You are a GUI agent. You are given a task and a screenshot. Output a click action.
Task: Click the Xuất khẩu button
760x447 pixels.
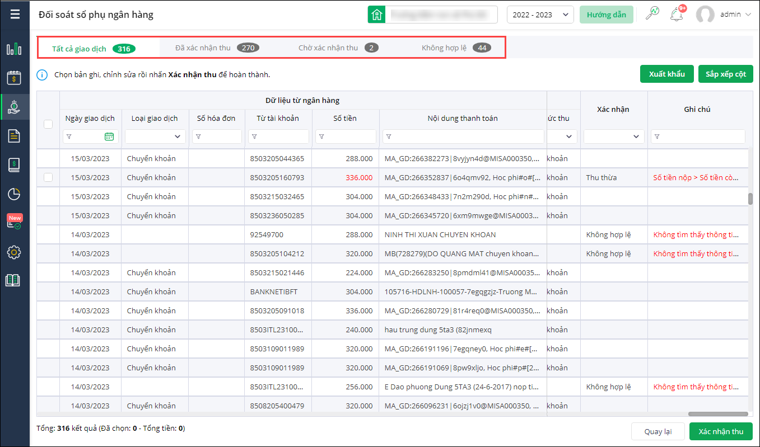[666, 74]
